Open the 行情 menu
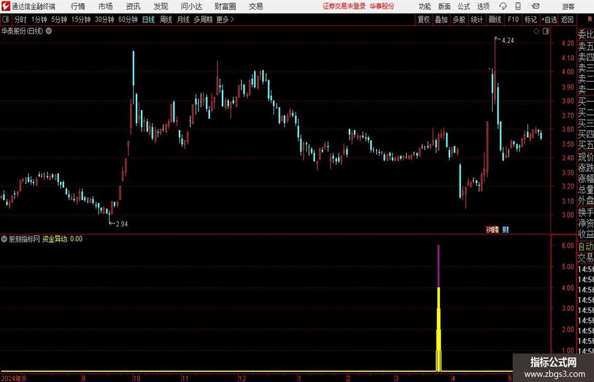Image resolution: width=594 pixels, height=382 pixels. point(78,6)
